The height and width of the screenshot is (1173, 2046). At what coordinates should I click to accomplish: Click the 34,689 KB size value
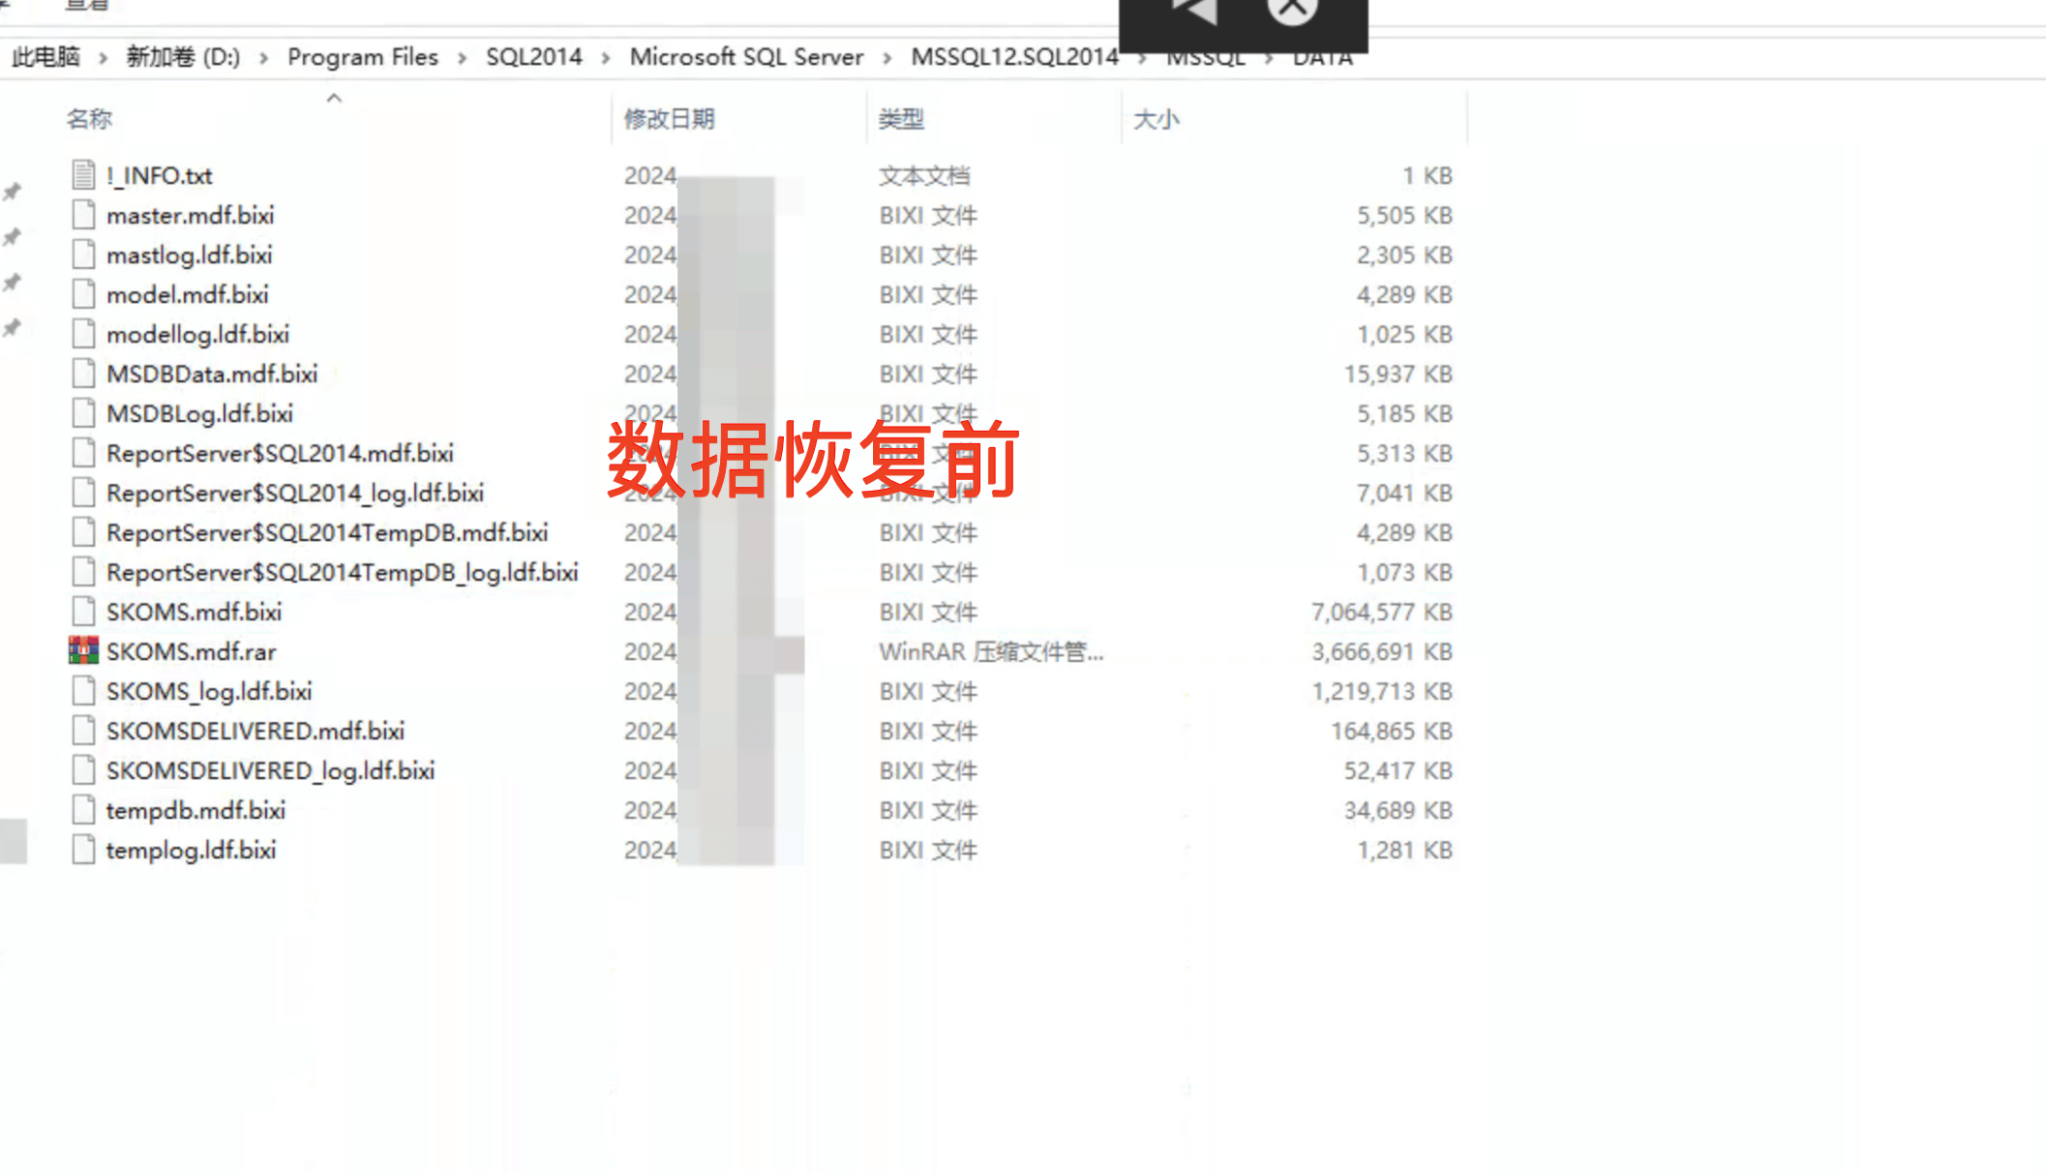(x=1399, y=810)
